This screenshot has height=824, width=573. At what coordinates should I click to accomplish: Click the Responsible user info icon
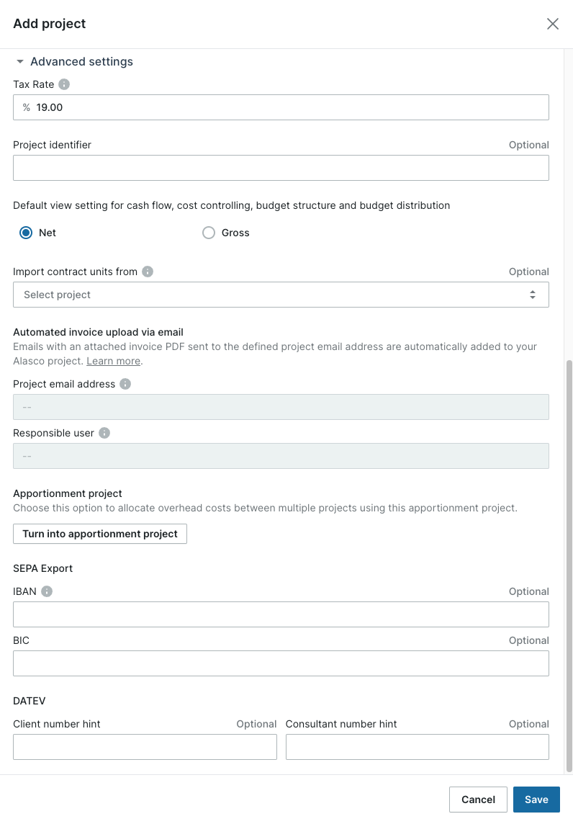[104, 432]
